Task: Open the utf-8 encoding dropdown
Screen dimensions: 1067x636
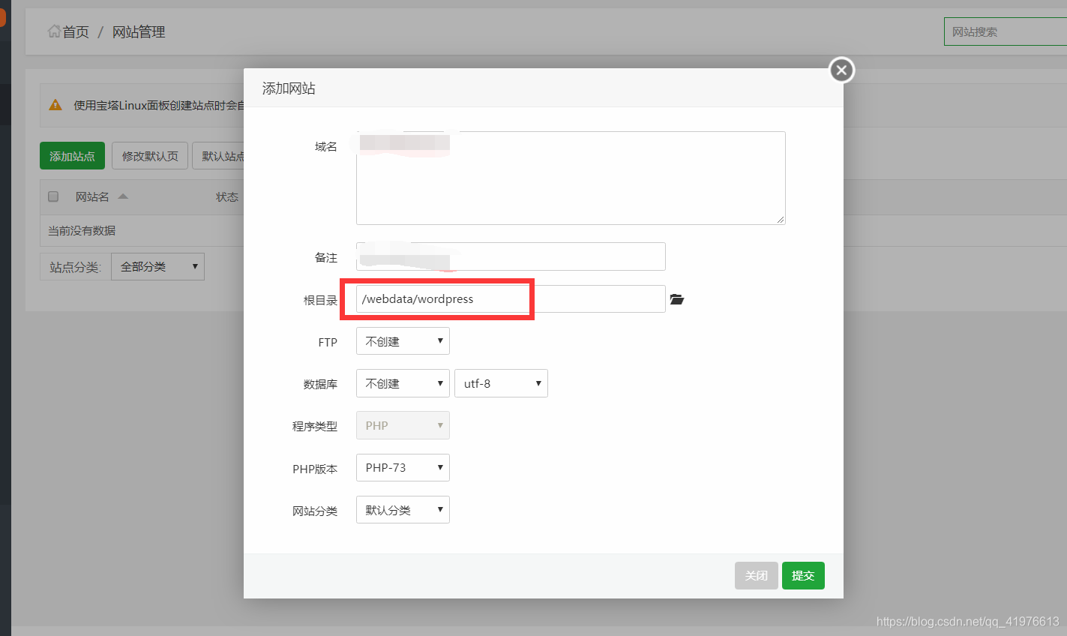Action: point(501,383)
